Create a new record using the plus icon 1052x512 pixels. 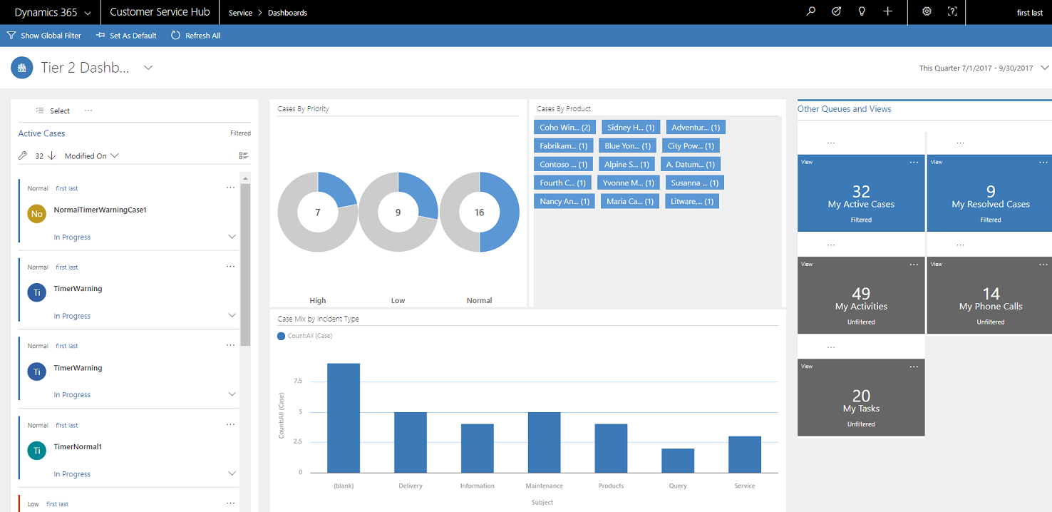coord(887,12)
